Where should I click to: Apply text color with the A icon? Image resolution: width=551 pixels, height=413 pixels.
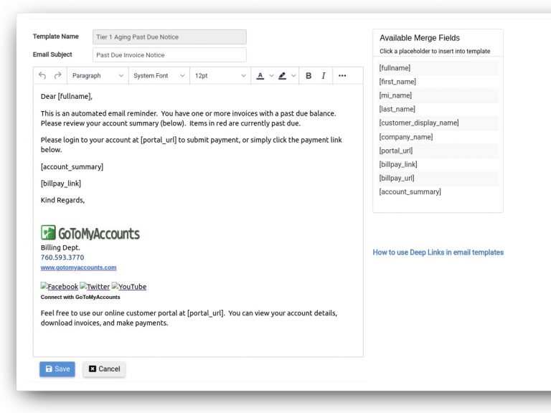tap(260, 75)
